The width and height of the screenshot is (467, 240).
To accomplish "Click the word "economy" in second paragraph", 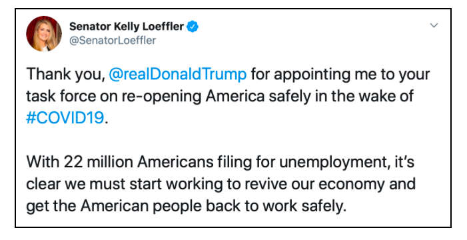I will pos(352,185).
